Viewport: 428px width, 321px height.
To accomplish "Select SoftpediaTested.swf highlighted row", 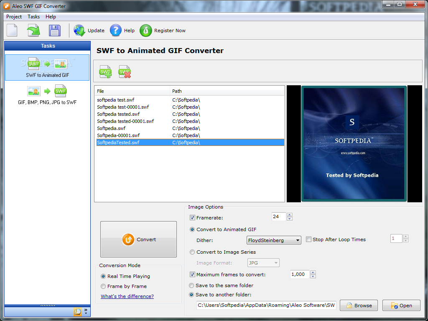I will pyautogui.click(x=190, y=143).
